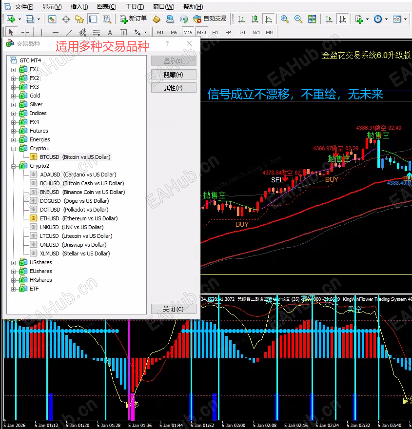Image resolution: width=412 pixels, height=429 pixels.
Task: Toggle 自动交易 auto trading
Action: point(210,19)
